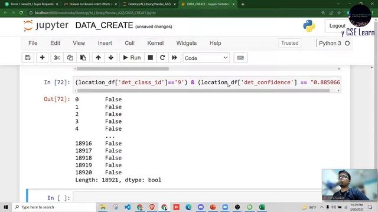Click the 'Length: 18921, dtype: bool' output line

pos(118,180)
